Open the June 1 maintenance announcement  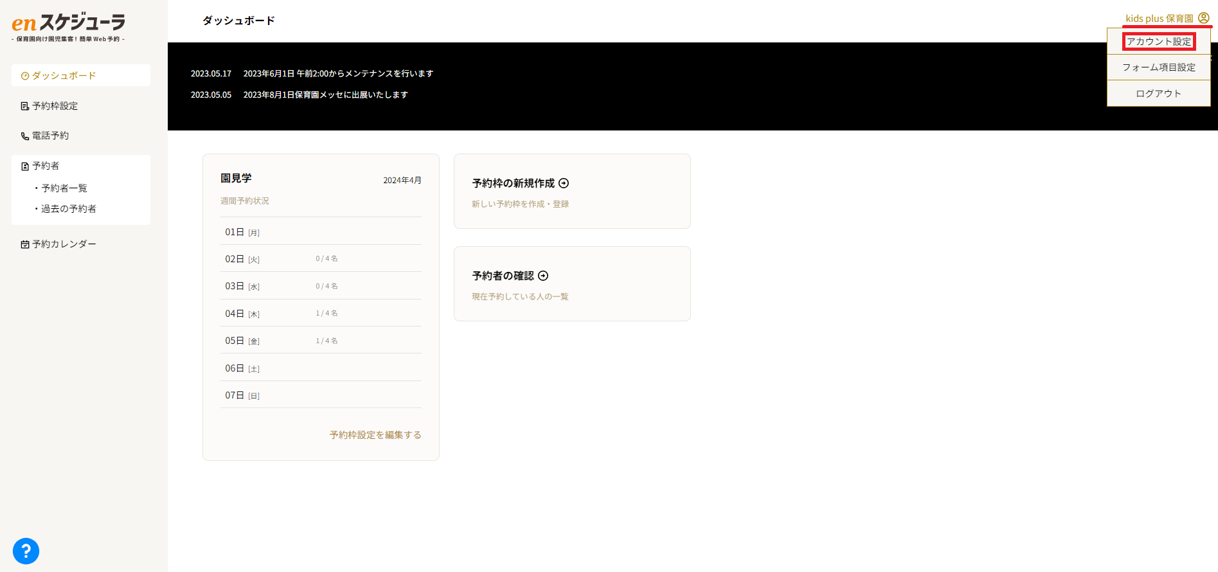coord(338,74)
